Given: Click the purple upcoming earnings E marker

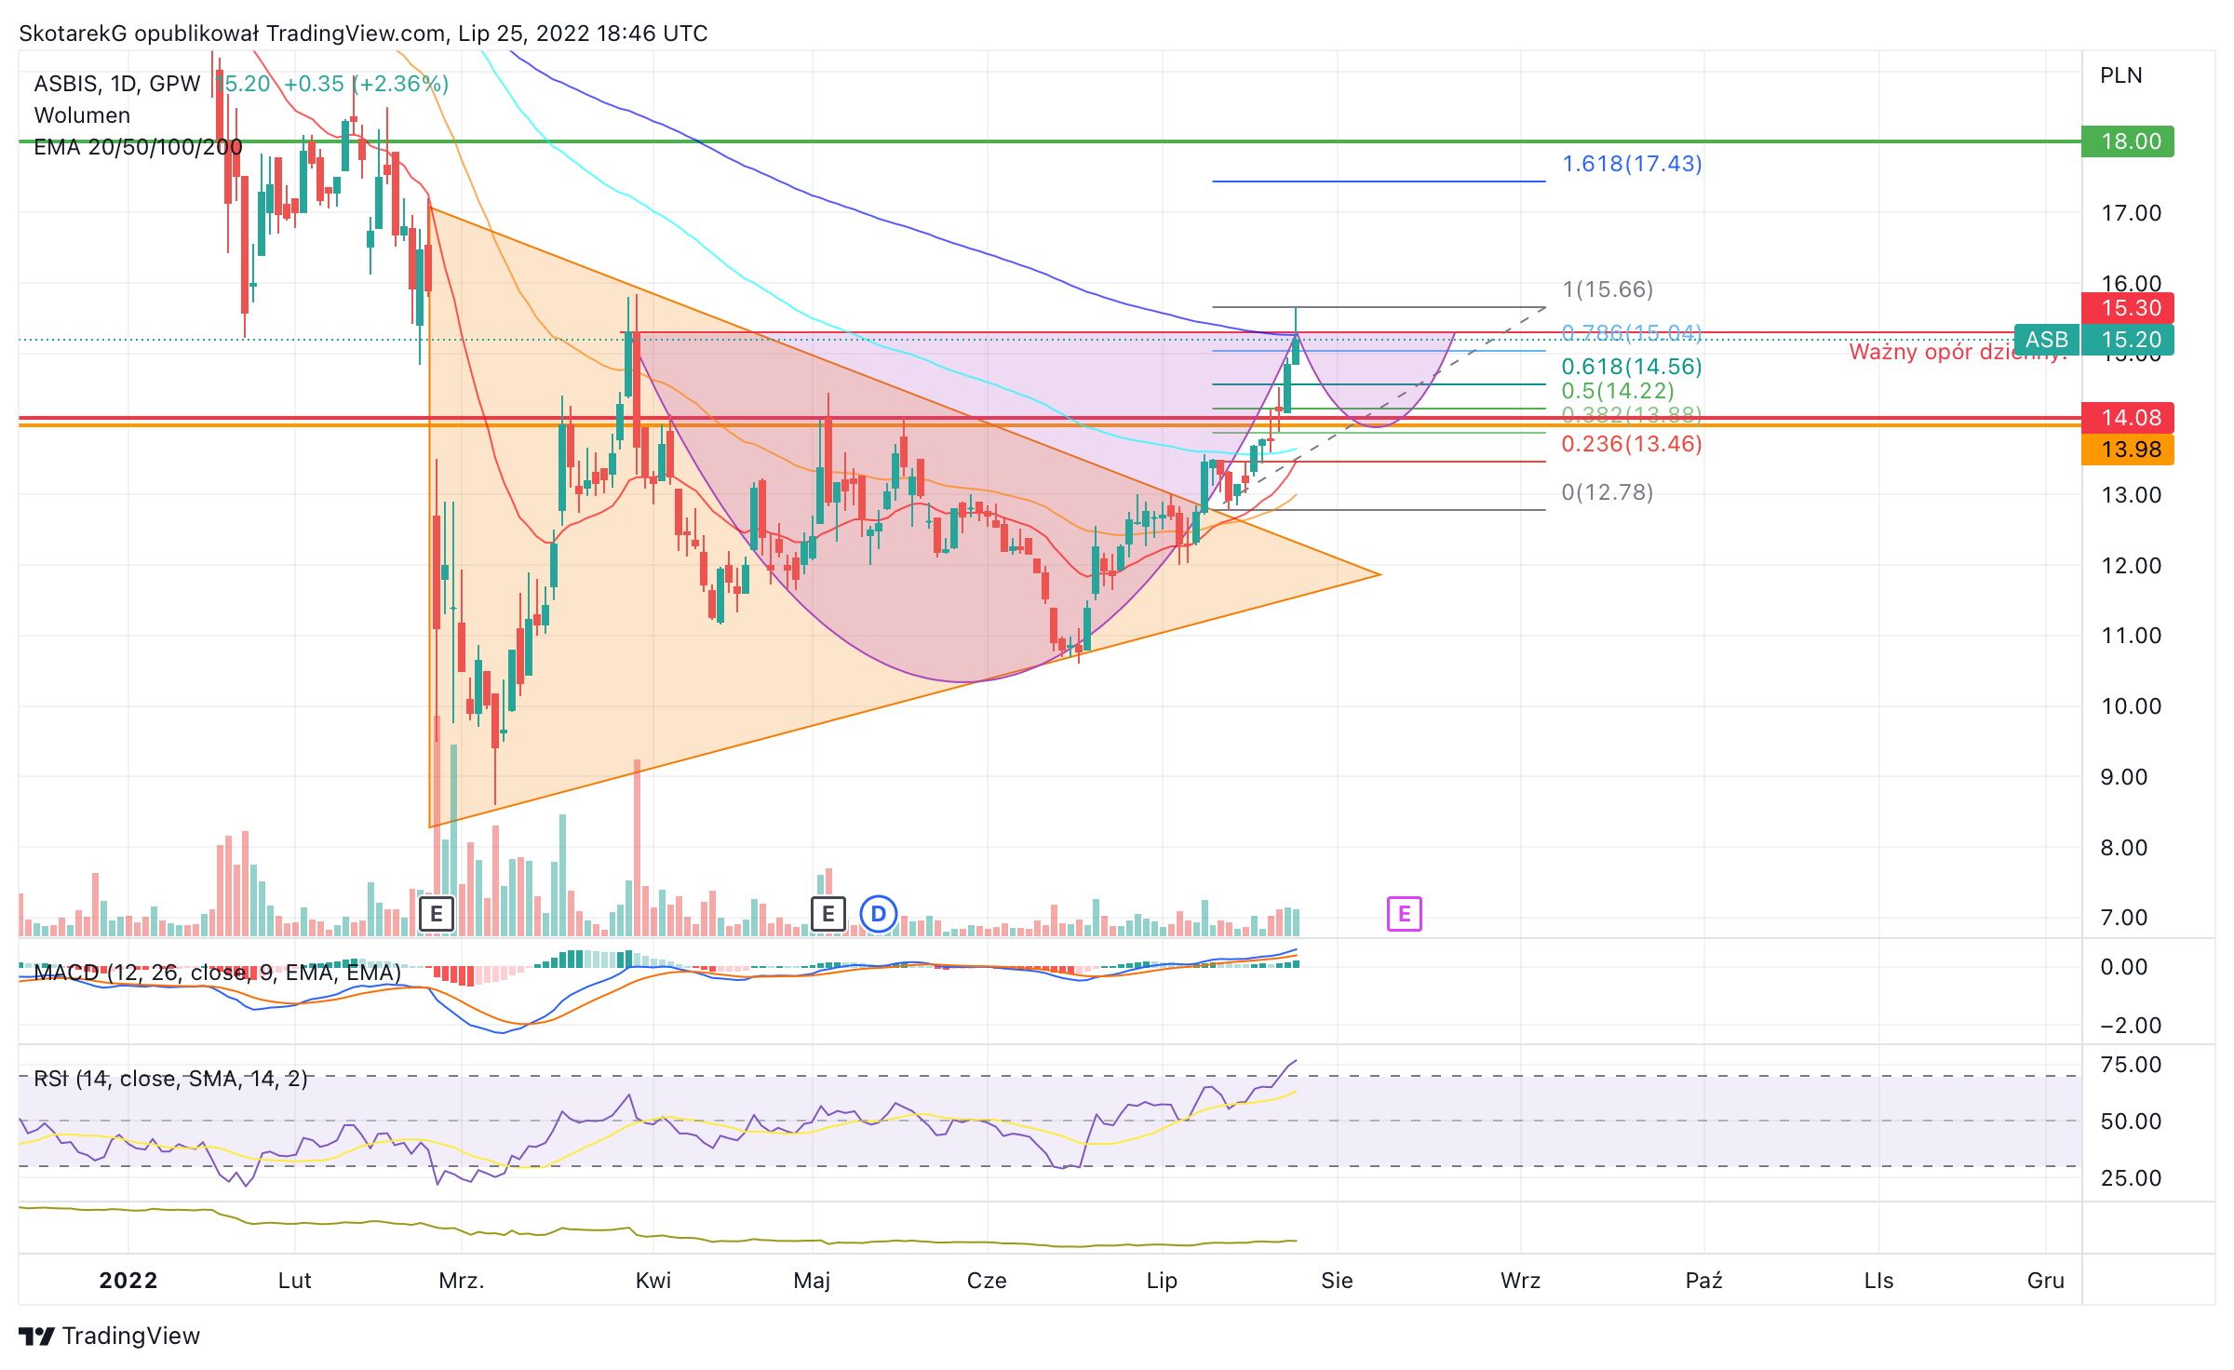Looking at the screenshot, I should point(1404,914).
